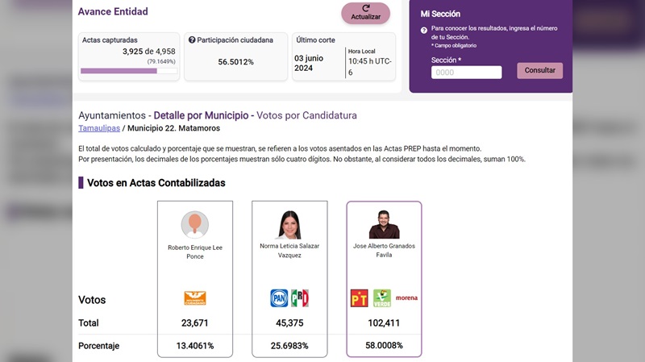Select Norma Leticia Salazar Vazquez's photo

289,224
